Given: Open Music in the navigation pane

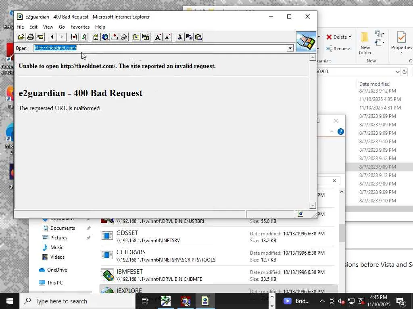Looking at the screenshot, I should pyautogui.click(x=56, y=247).
